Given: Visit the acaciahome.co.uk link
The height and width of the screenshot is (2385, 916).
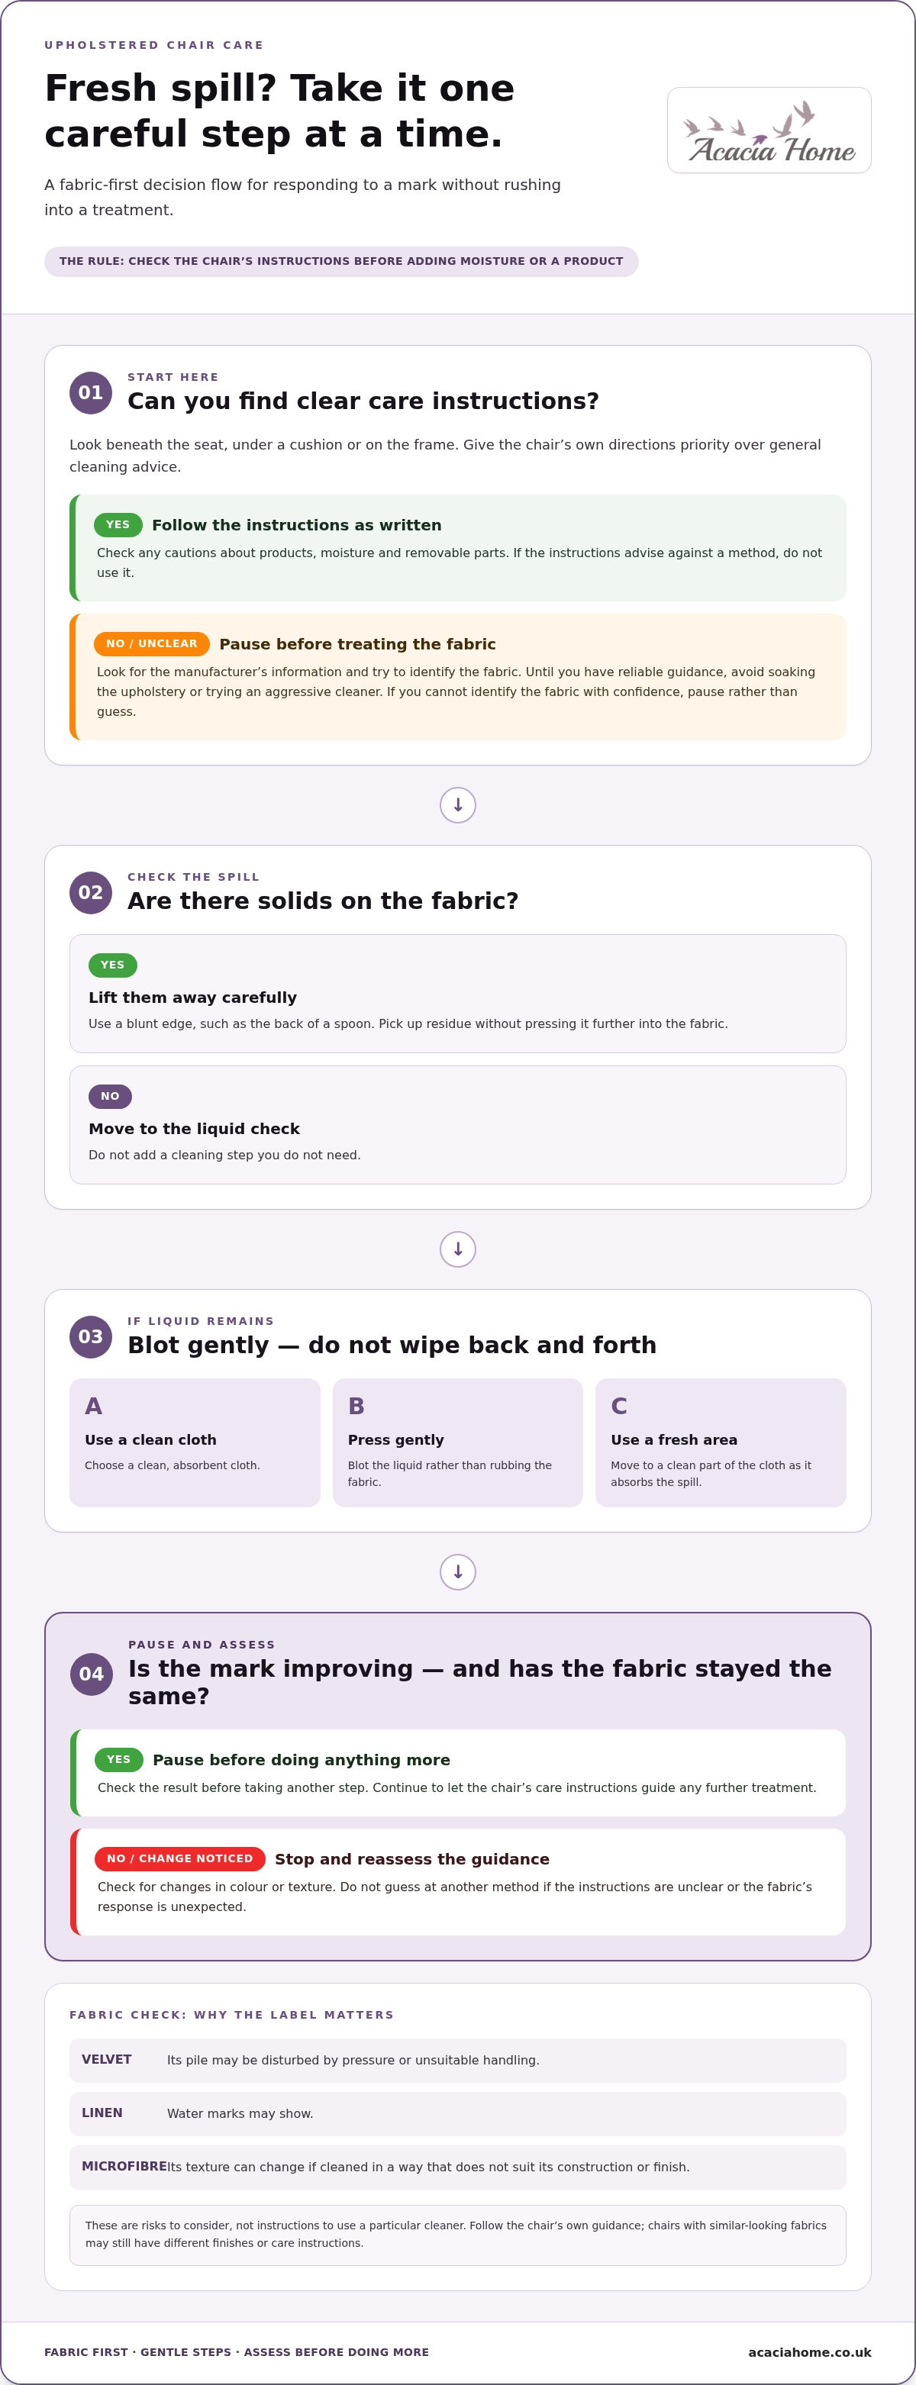Looking at the screenshot, I should [809, 2351].
